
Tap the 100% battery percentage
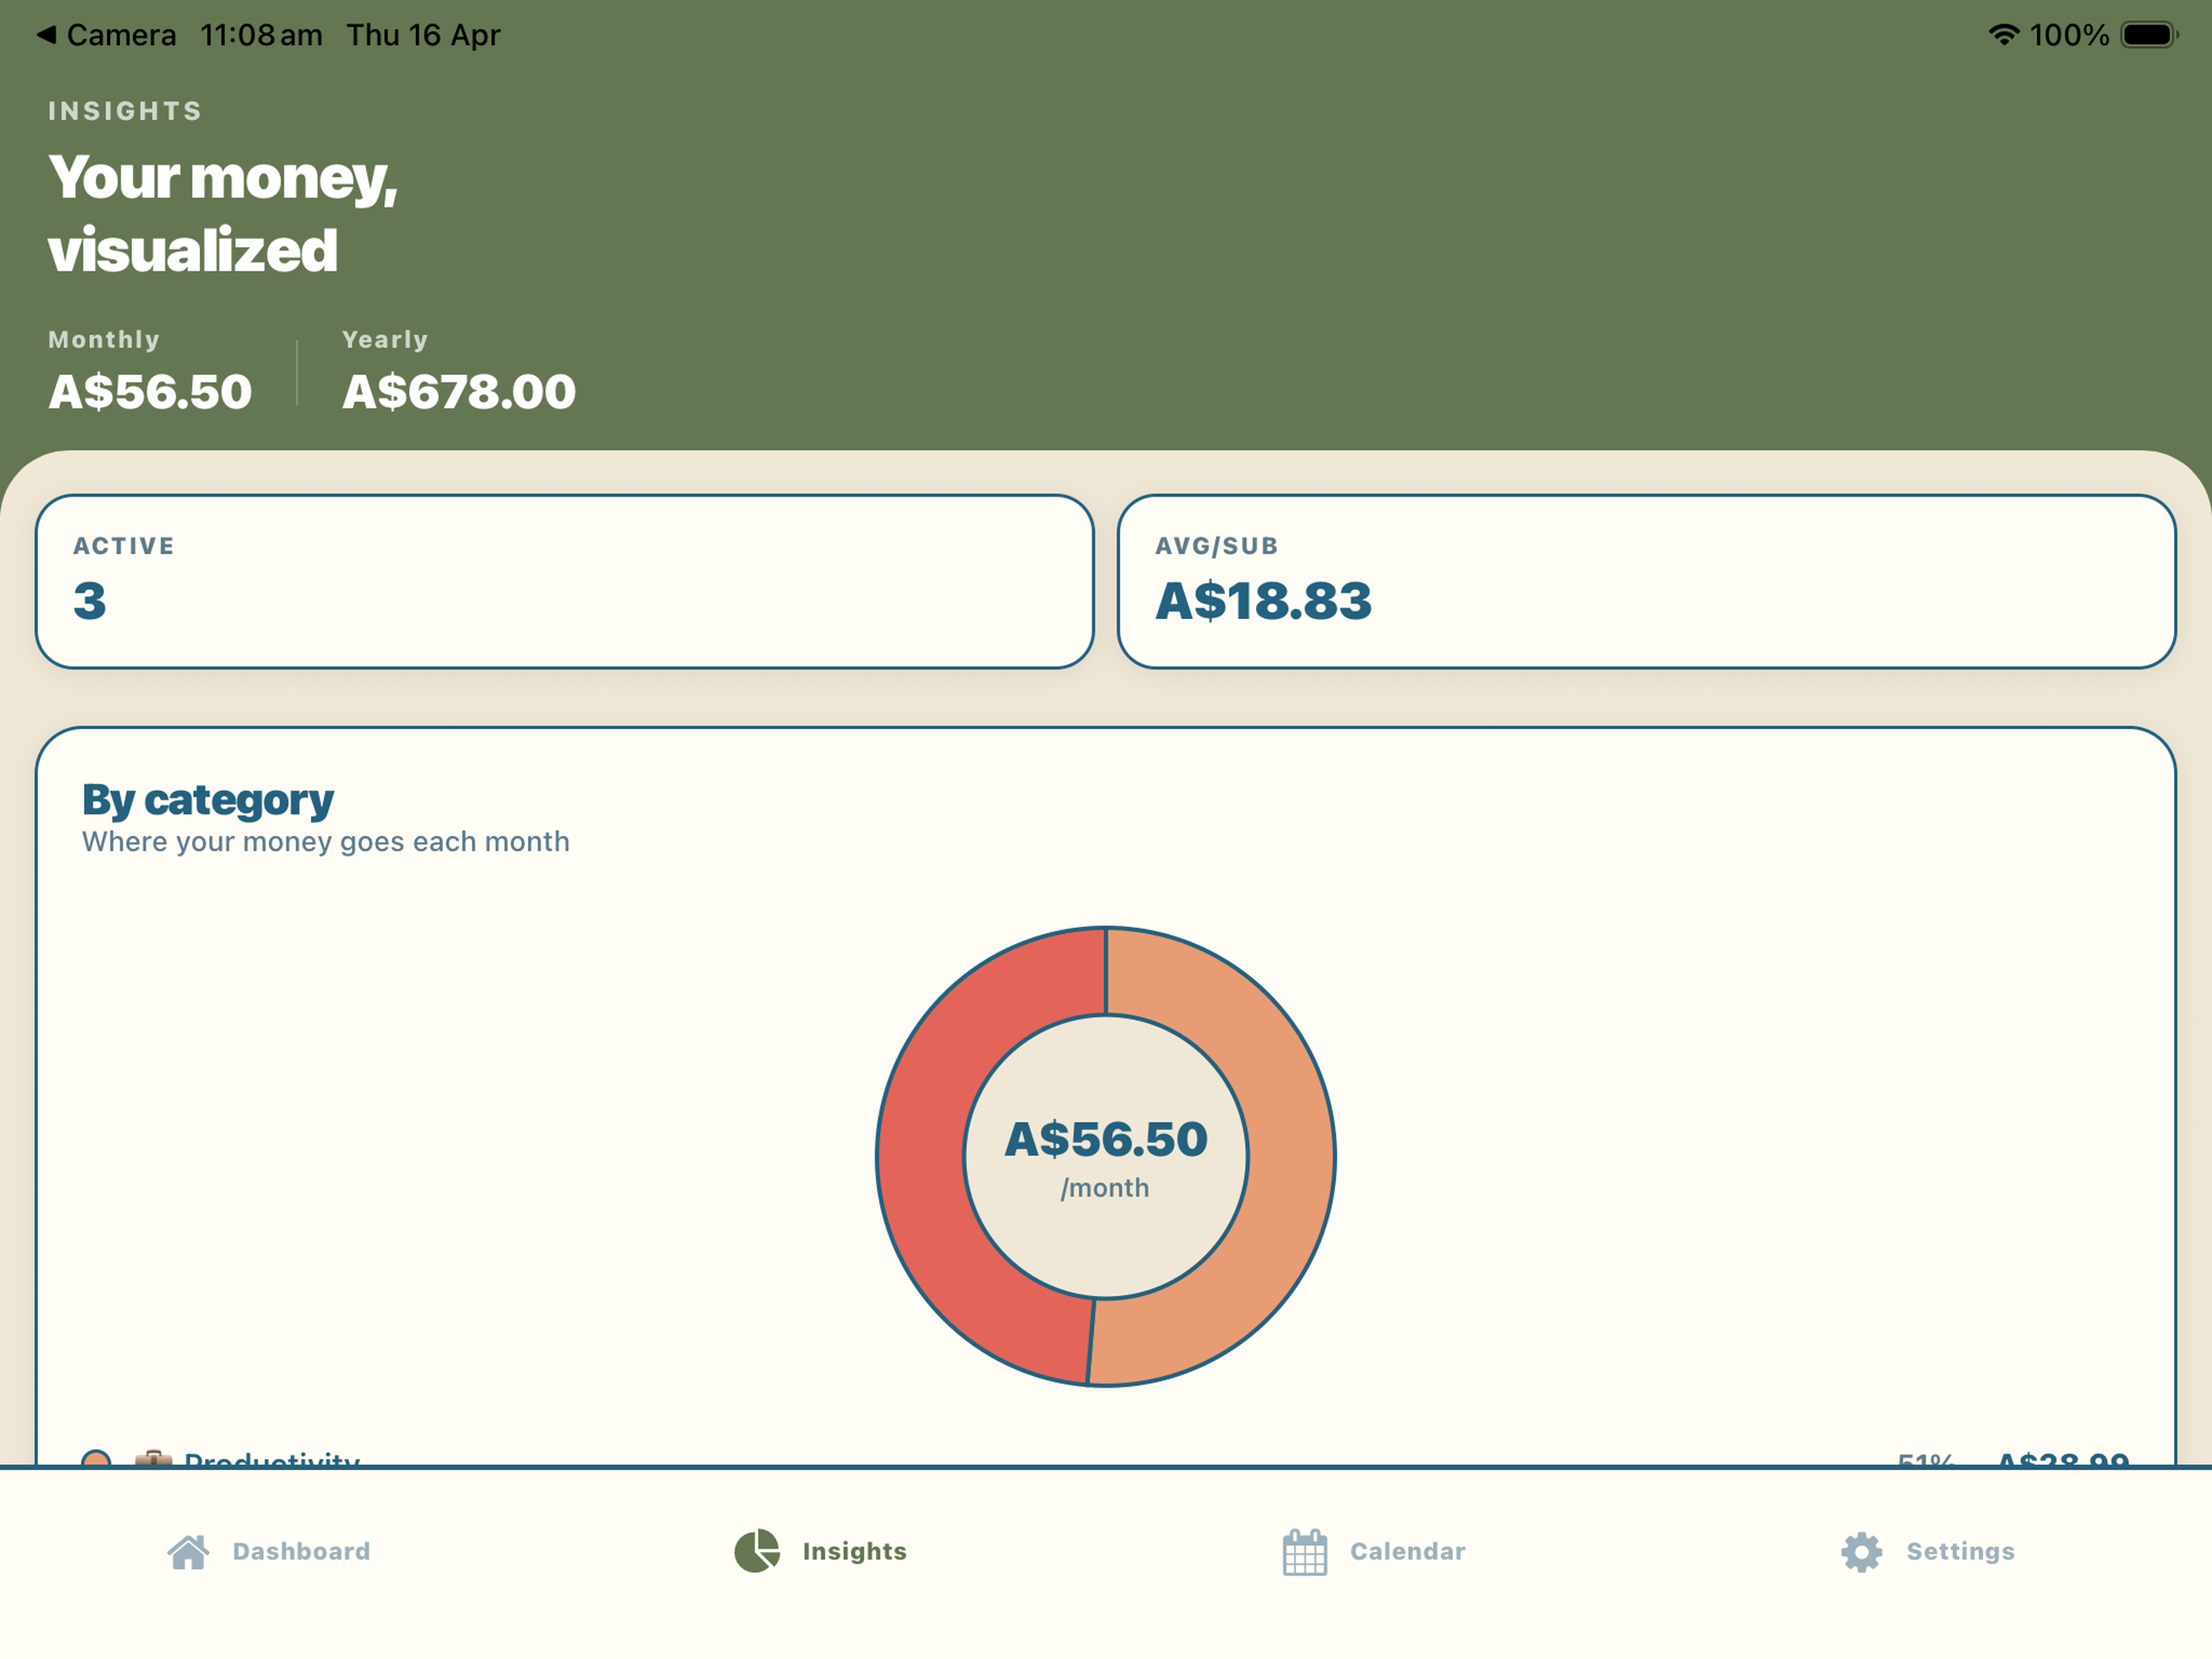point(2069,35)
